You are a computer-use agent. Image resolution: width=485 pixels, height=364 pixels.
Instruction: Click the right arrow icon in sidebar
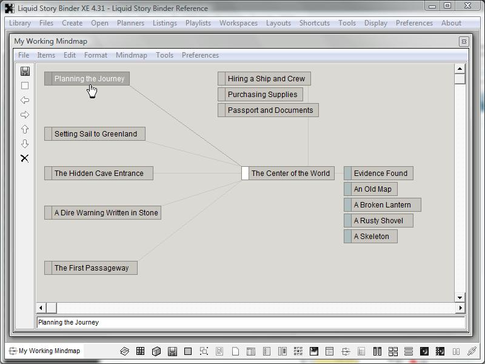[x=25, y=115]
